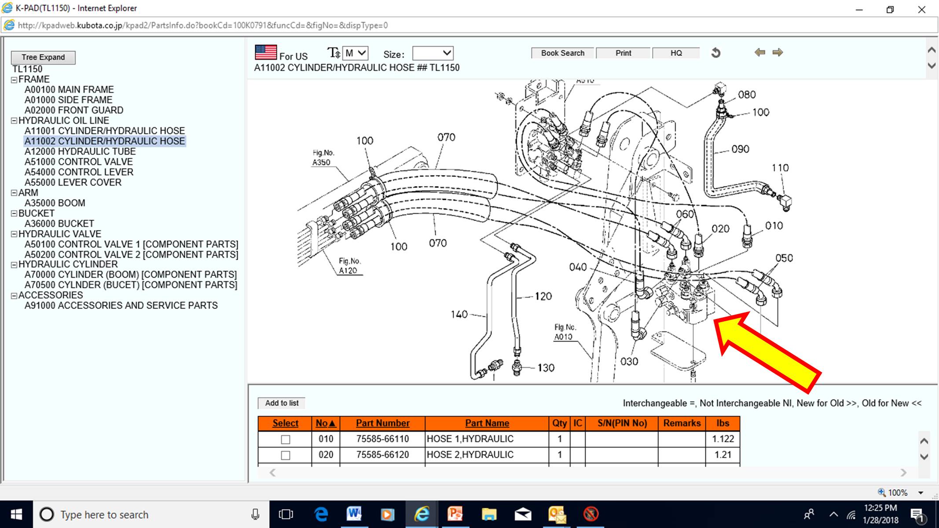Select A51000 CONTROL VALVE
The height and width of the screenshot is (528, 939).
tap(79, 162)
